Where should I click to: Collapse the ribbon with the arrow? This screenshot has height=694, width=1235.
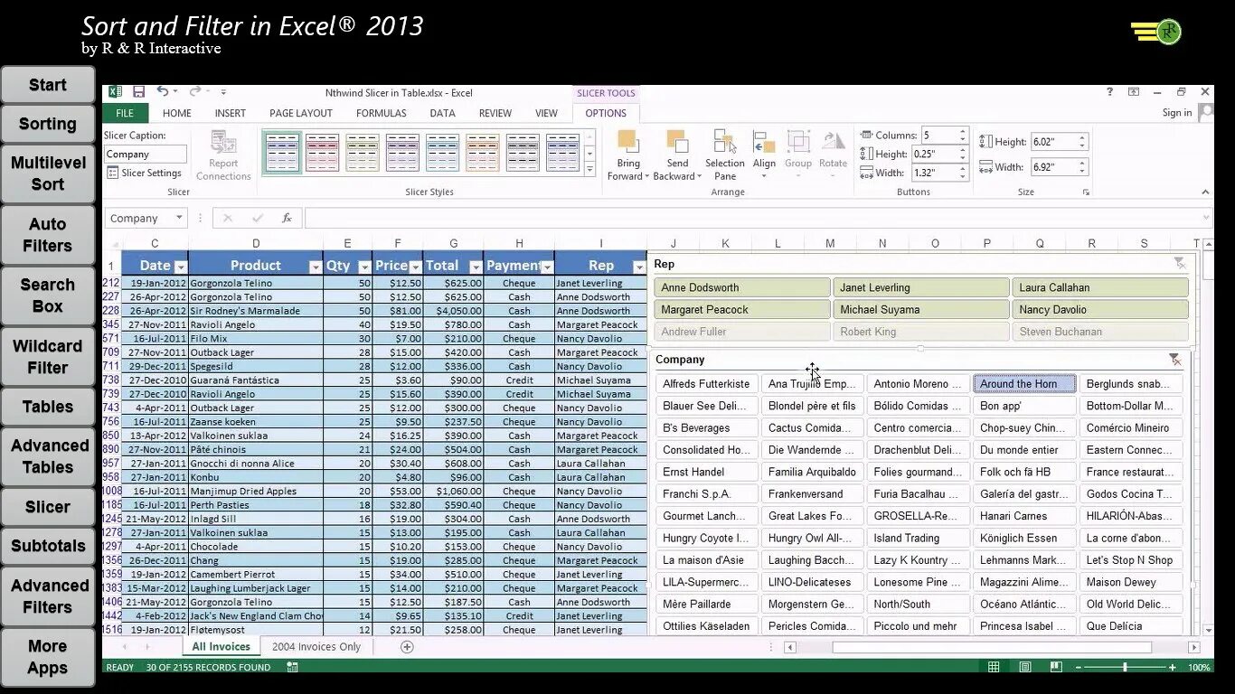1205,192
